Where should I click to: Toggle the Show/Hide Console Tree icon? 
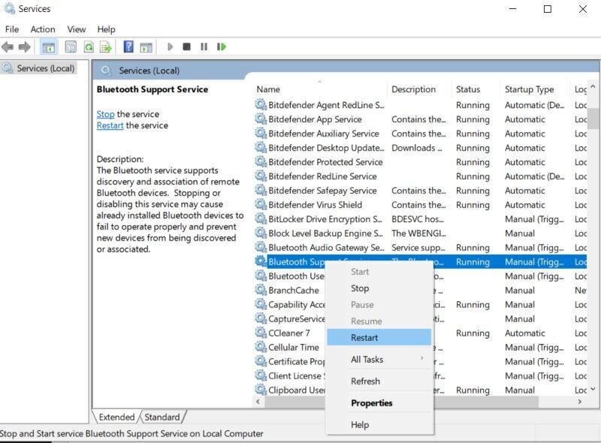click(48, 47)
